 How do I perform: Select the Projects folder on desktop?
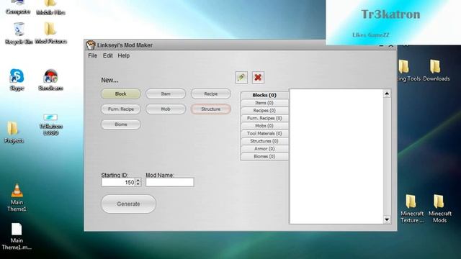click(x=14, y=132)
